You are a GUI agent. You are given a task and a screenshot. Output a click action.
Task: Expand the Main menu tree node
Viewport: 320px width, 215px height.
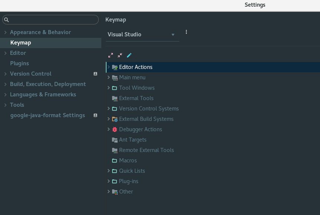click(x=108, y=77)
